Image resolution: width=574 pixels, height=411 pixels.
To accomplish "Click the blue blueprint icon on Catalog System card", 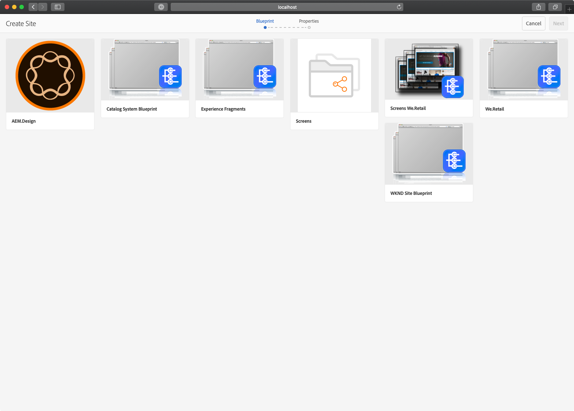I will (170, 77).
